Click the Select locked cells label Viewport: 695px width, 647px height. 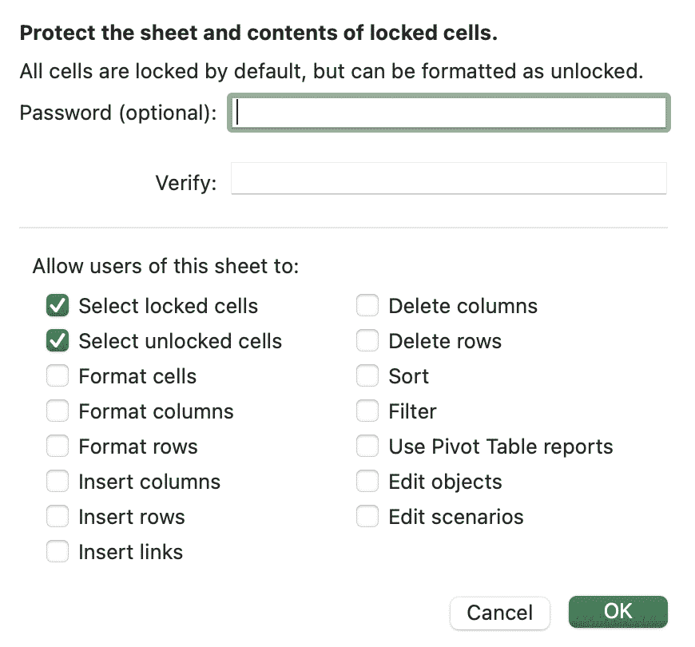click(x=168, y=306)
